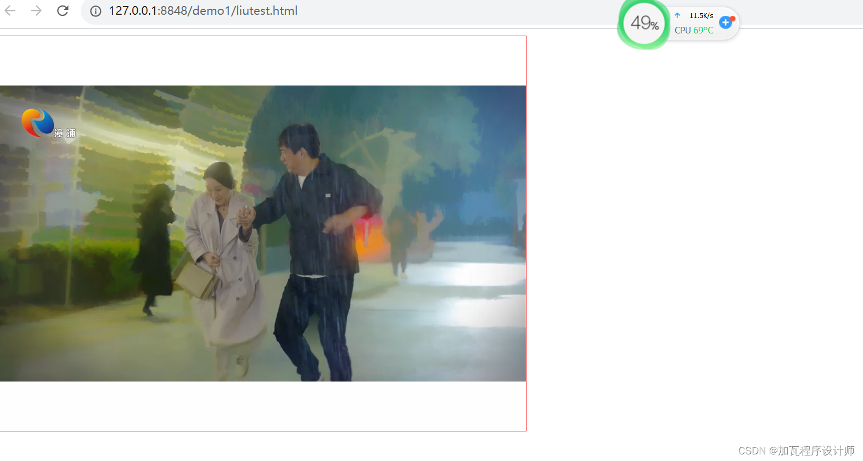Screen dimensions: 863x461
Task: Click the CPU 69°C temperature readout
Action: [x=694, y=30]
